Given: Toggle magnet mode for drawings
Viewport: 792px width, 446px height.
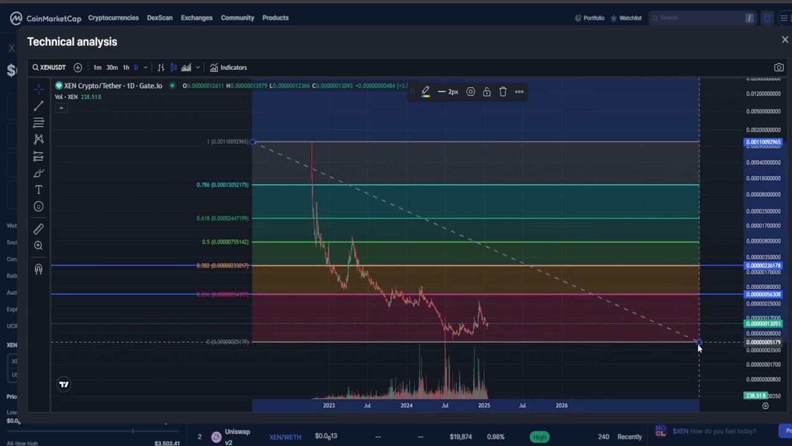Looking at the screenshot, I should pyautogui.click(x=38, y=269).
